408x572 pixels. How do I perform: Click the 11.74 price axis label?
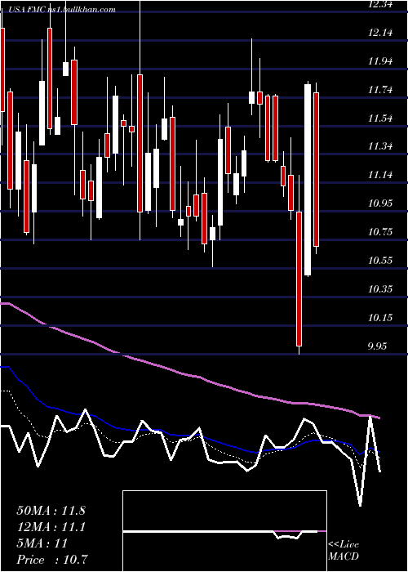(380, 90)
